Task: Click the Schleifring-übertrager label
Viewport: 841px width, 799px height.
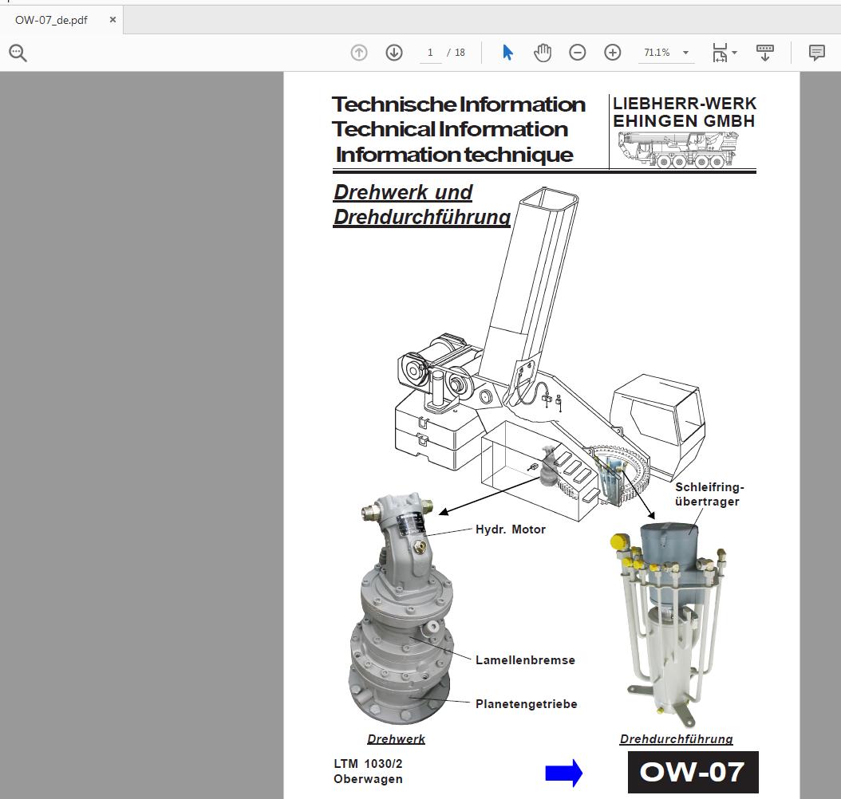Action: pos(709,494)
